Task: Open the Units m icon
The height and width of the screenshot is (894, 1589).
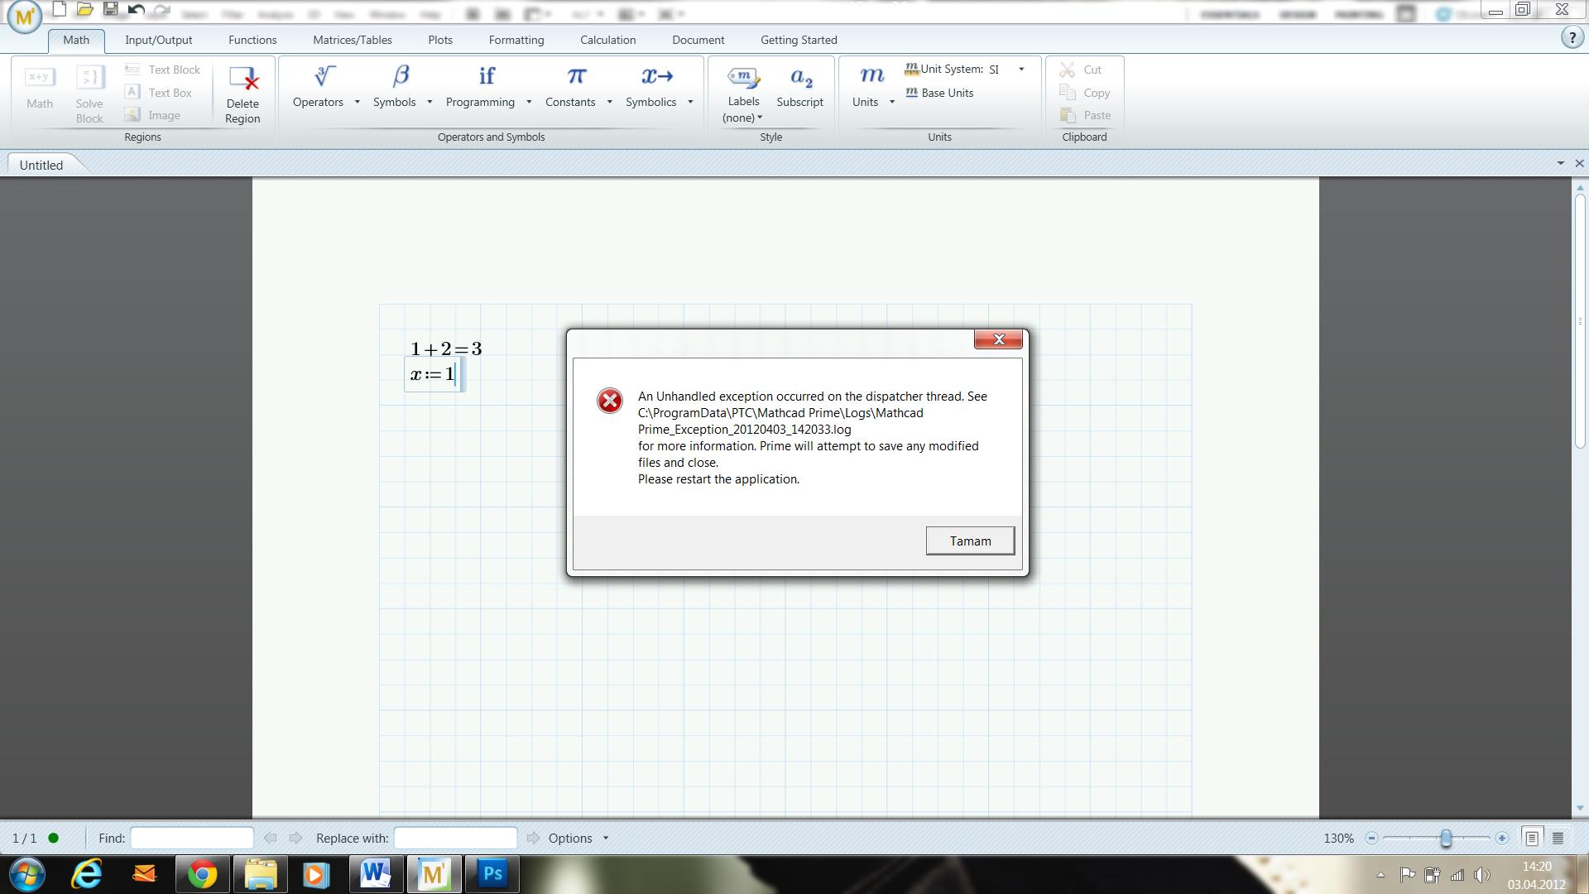Action: pos(871,76)
